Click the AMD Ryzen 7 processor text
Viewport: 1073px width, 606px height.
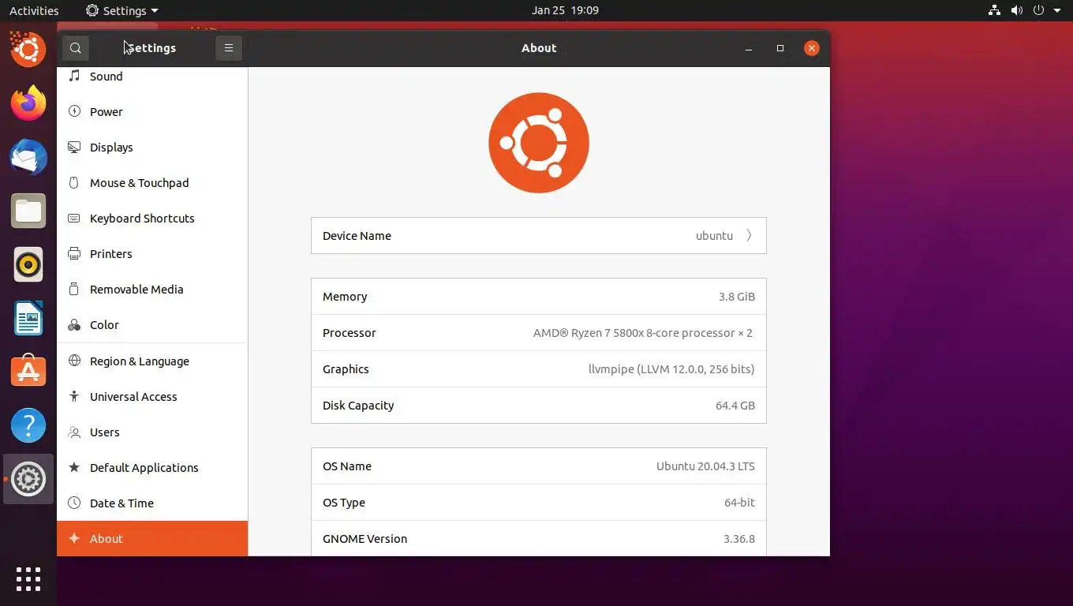[643, 333]
